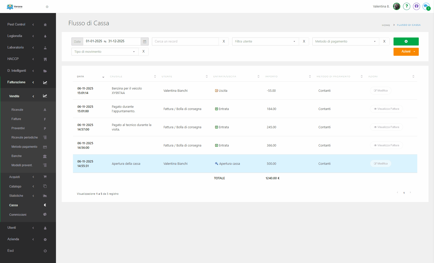The height and width of the screenshot is (263, 434).
Task: Open the chat messages icon
Action: point(426,6)
